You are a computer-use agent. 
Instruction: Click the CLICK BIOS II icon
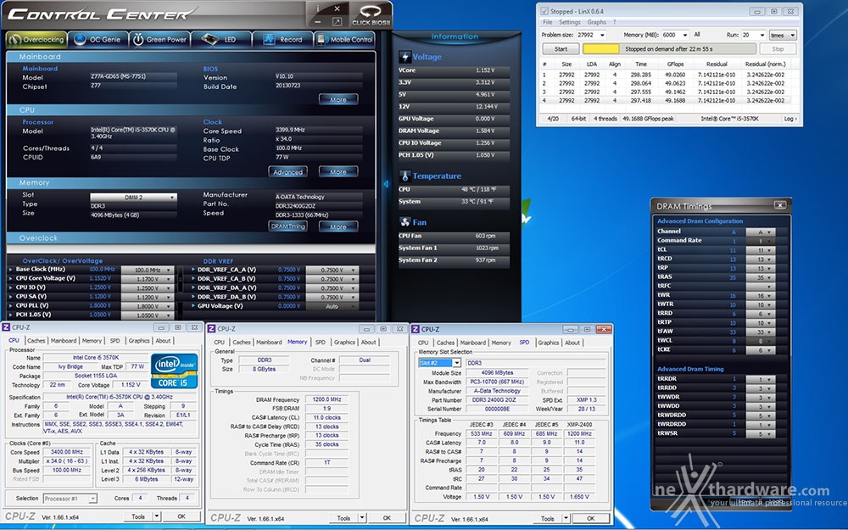click(371, 14)
